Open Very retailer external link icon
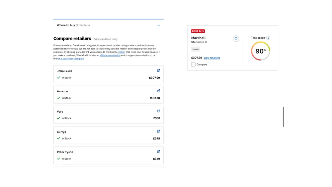This screenshot has width=332, height=187. [158, 111]
